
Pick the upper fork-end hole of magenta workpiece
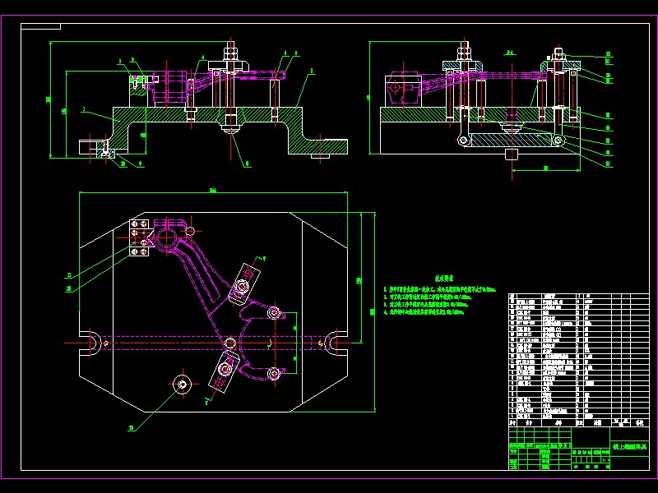[x=274, y=313]
